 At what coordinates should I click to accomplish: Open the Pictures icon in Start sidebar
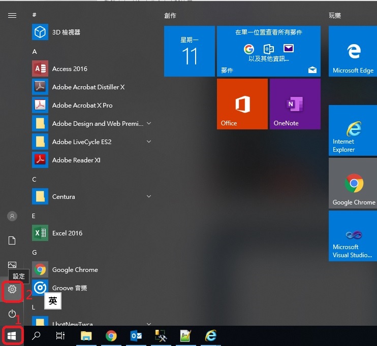12,264
